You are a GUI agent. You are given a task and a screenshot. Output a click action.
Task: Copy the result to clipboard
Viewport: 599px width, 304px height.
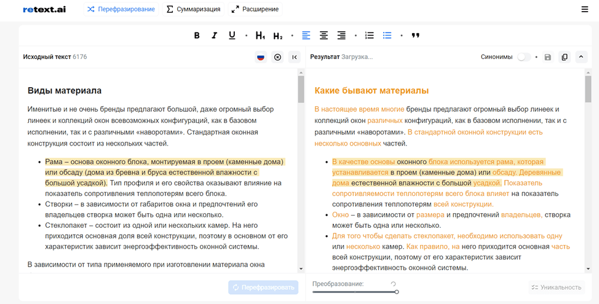click(x=564, y=57)
